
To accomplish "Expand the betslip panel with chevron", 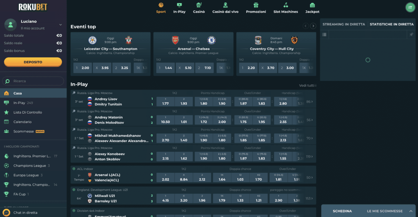I will [x=411, y=211].
